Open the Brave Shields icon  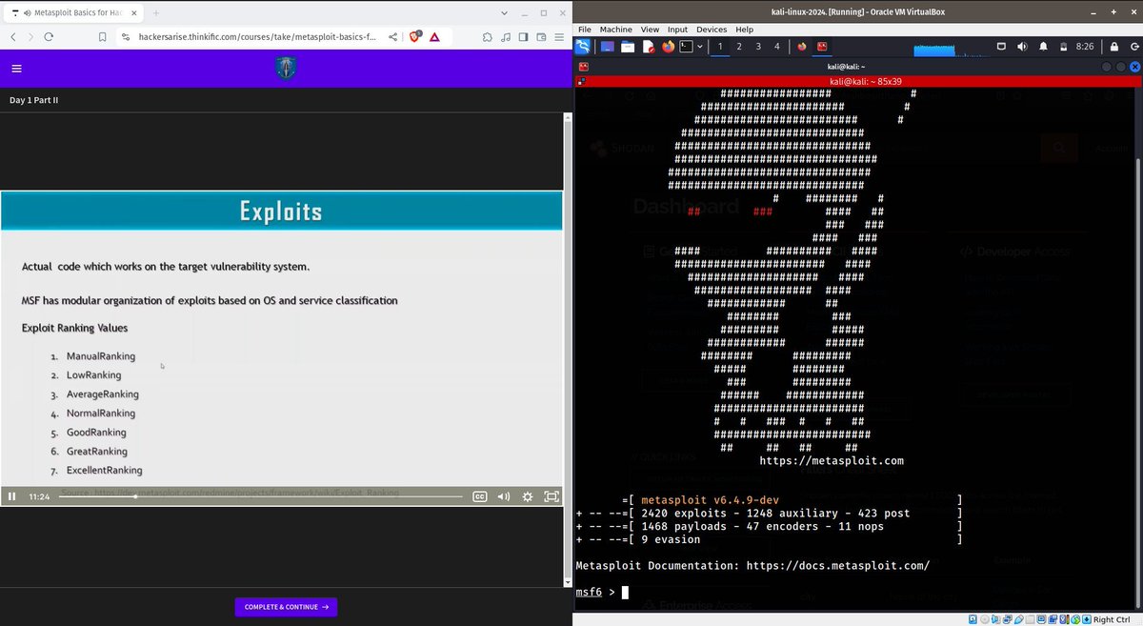coord(415,36)
